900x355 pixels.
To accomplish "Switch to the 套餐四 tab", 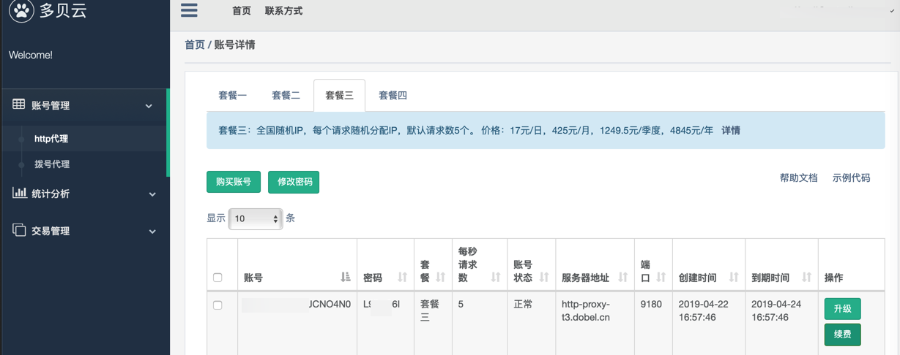I will [x=393, y=96].
